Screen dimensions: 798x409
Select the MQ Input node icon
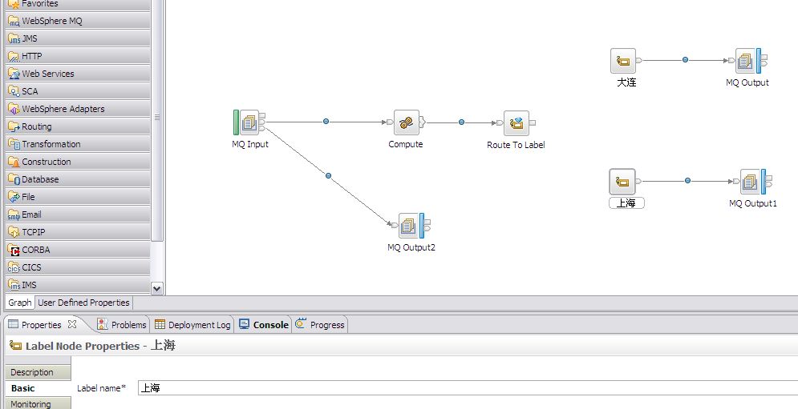(249, 122)
